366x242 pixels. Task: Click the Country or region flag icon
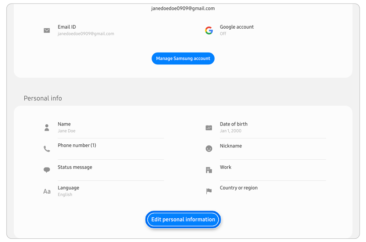[209, 191]
